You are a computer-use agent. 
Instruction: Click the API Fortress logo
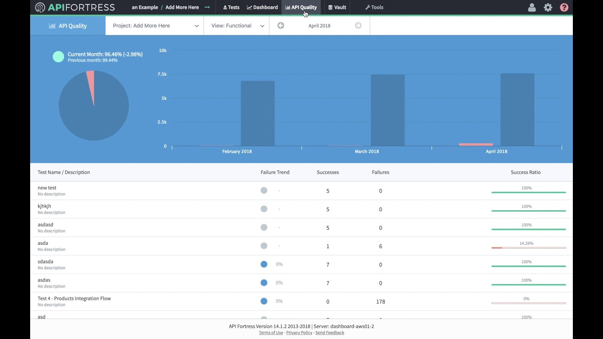coord(74,7)
